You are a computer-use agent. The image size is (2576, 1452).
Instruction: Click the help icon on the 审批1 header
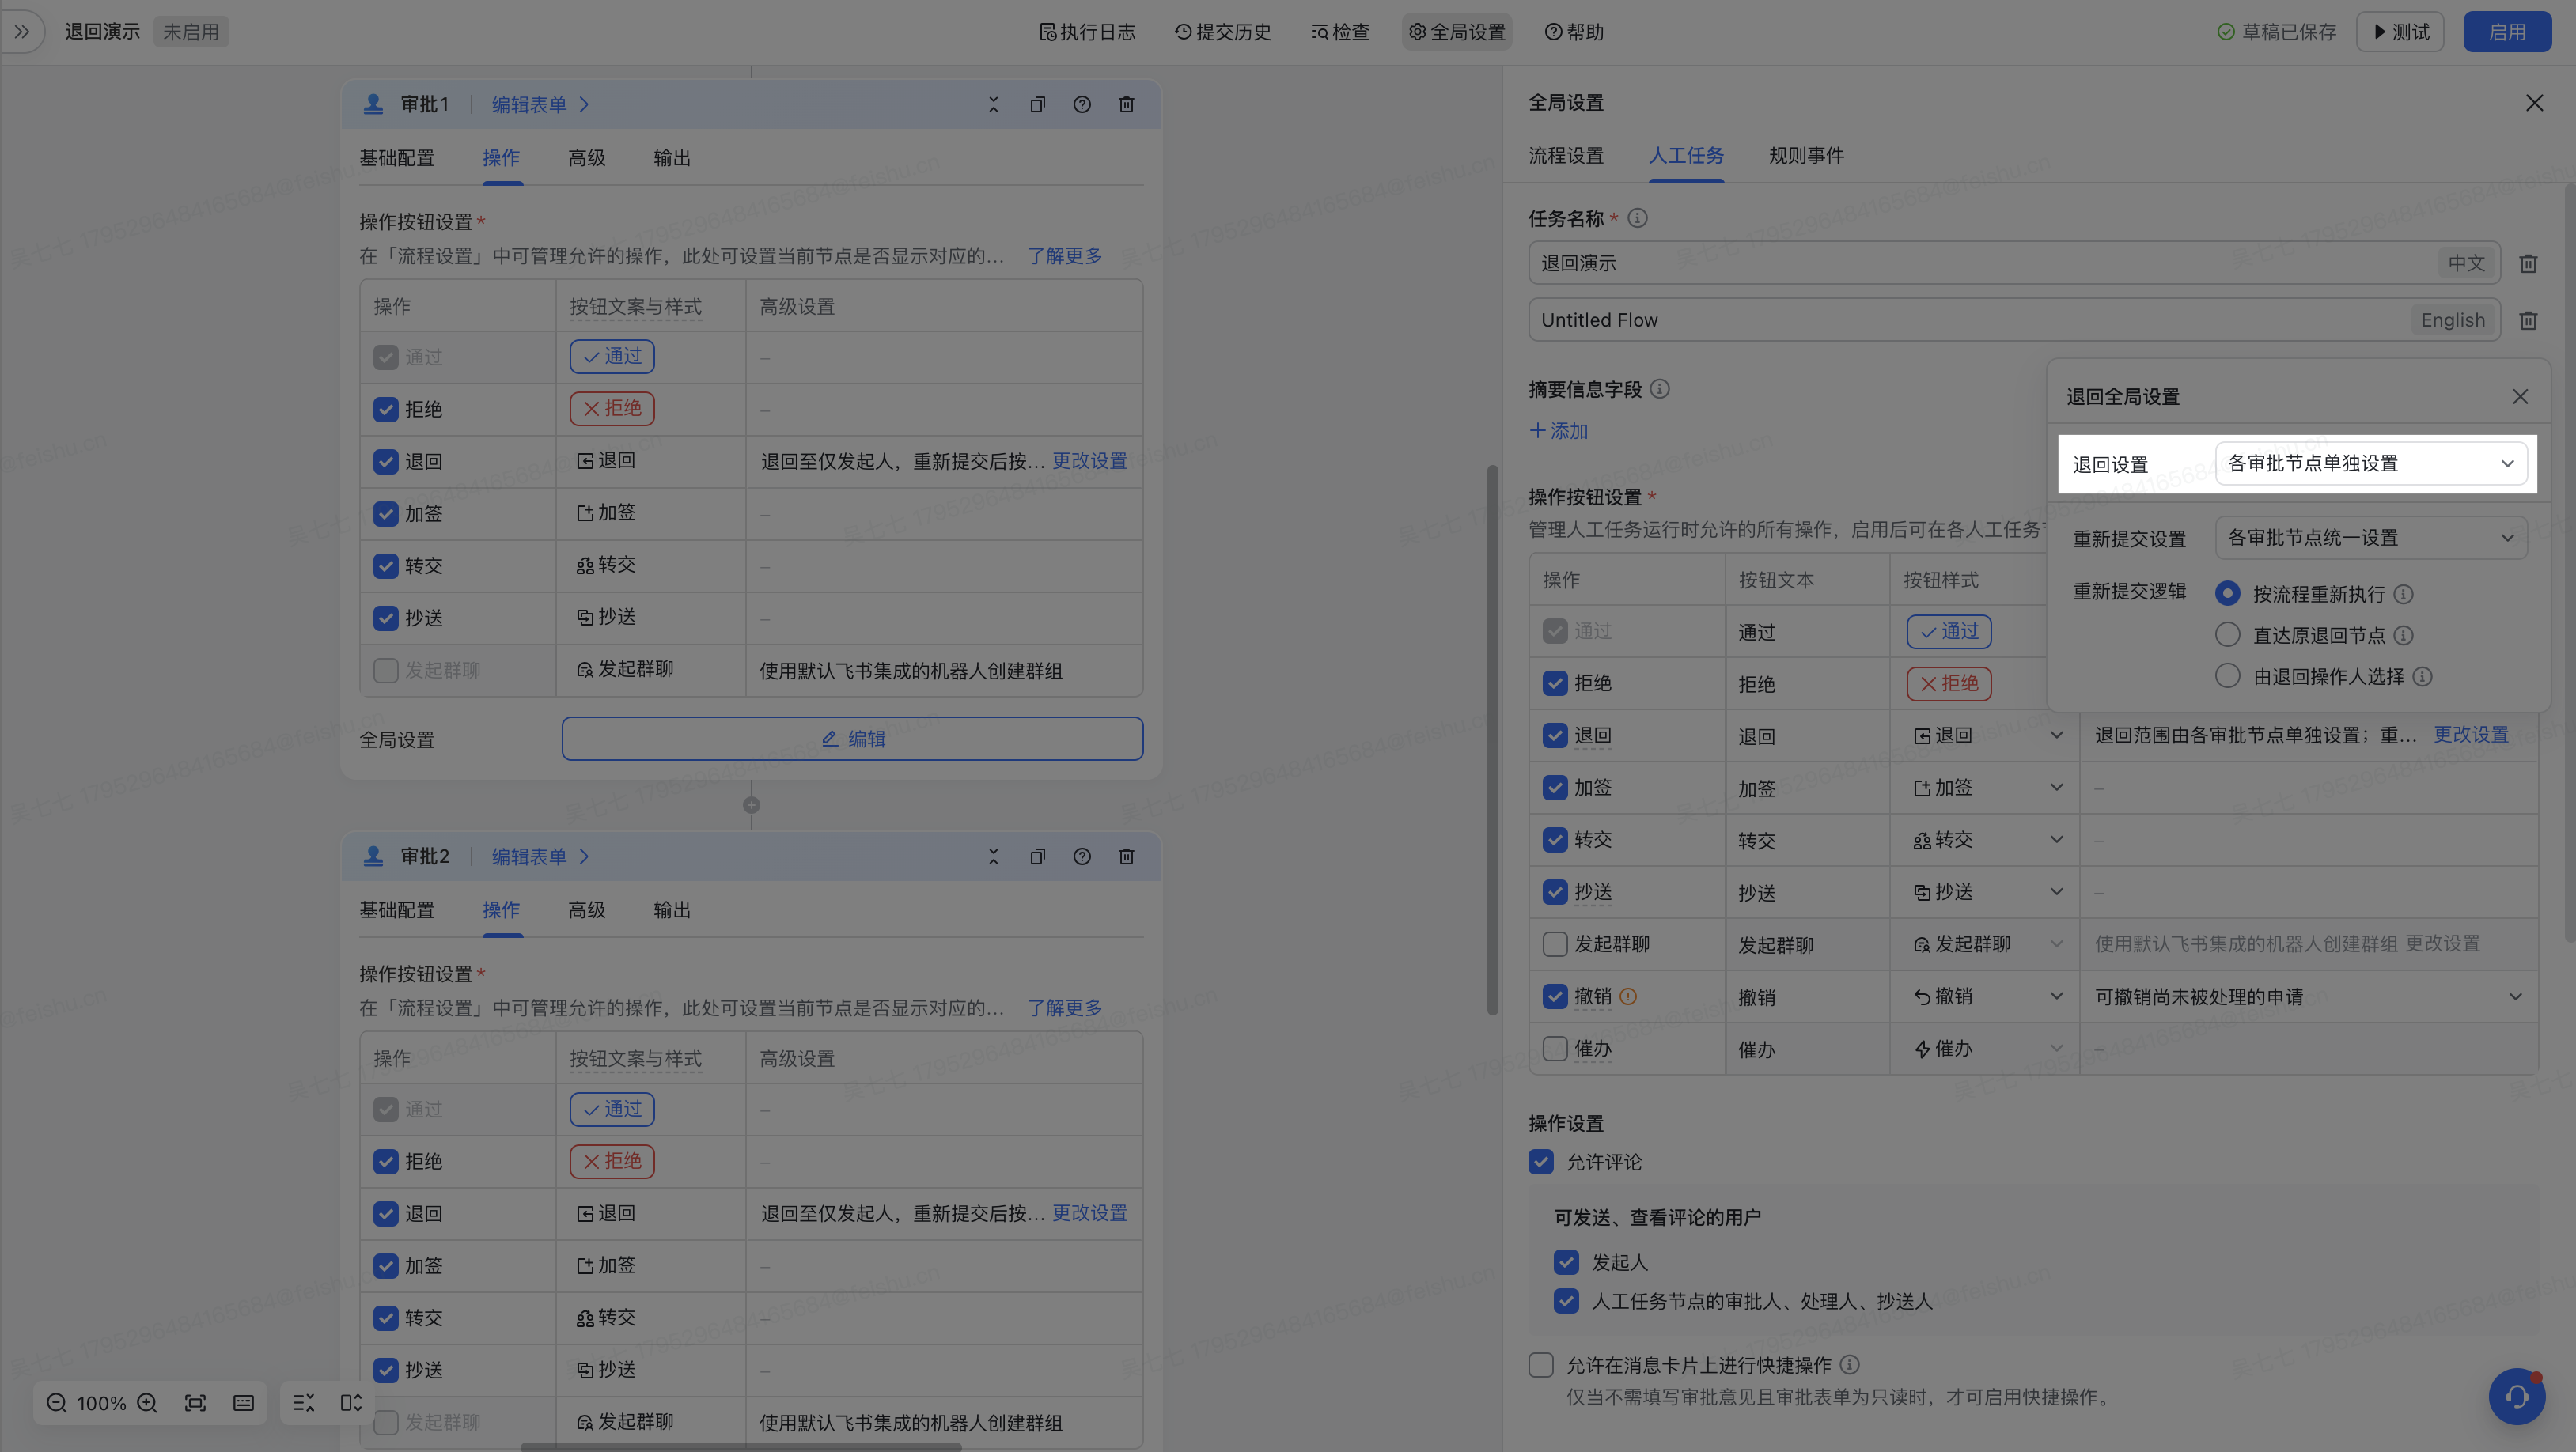[x=1082, y=105]
